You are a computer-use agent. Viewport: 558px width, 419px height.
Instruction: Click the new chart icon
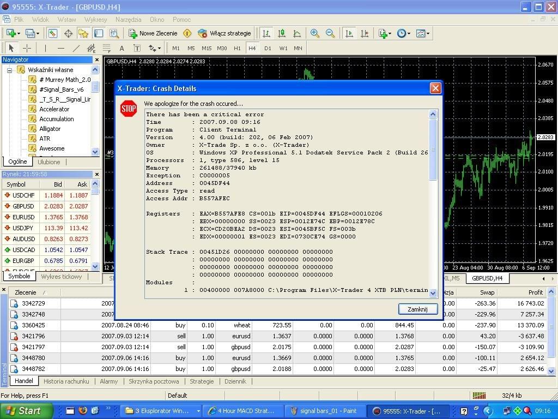coord(13,33)
